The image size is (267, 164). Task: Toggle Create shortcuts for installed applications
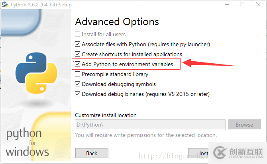click(x=77, y=54)
